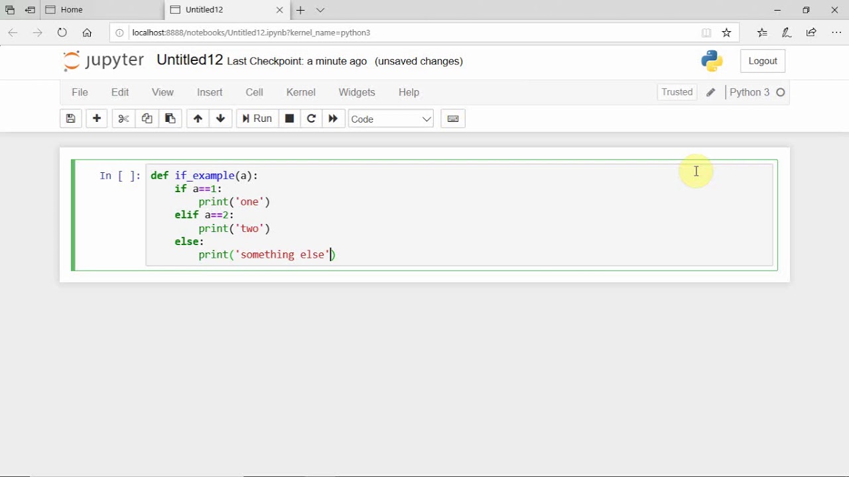Click the Last Checkpoint status text
Viewport: 849px width, 477px height.
(x=296, y=61)
